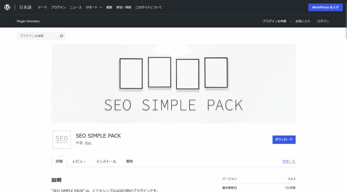Screen dimensions: 347x192
Task: Click the version value 3.6.2
Action: coord(292,179)
